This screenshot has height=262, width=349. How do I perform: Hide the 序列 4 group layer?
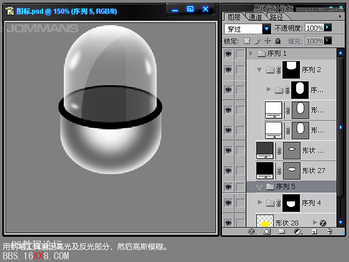coord(228,203)
